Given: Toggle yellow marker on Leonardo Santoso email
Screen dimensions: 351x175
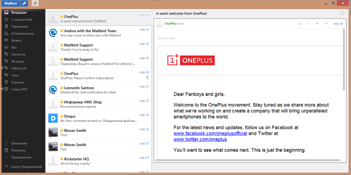Looking at the screenshot, I should [62, 88].
